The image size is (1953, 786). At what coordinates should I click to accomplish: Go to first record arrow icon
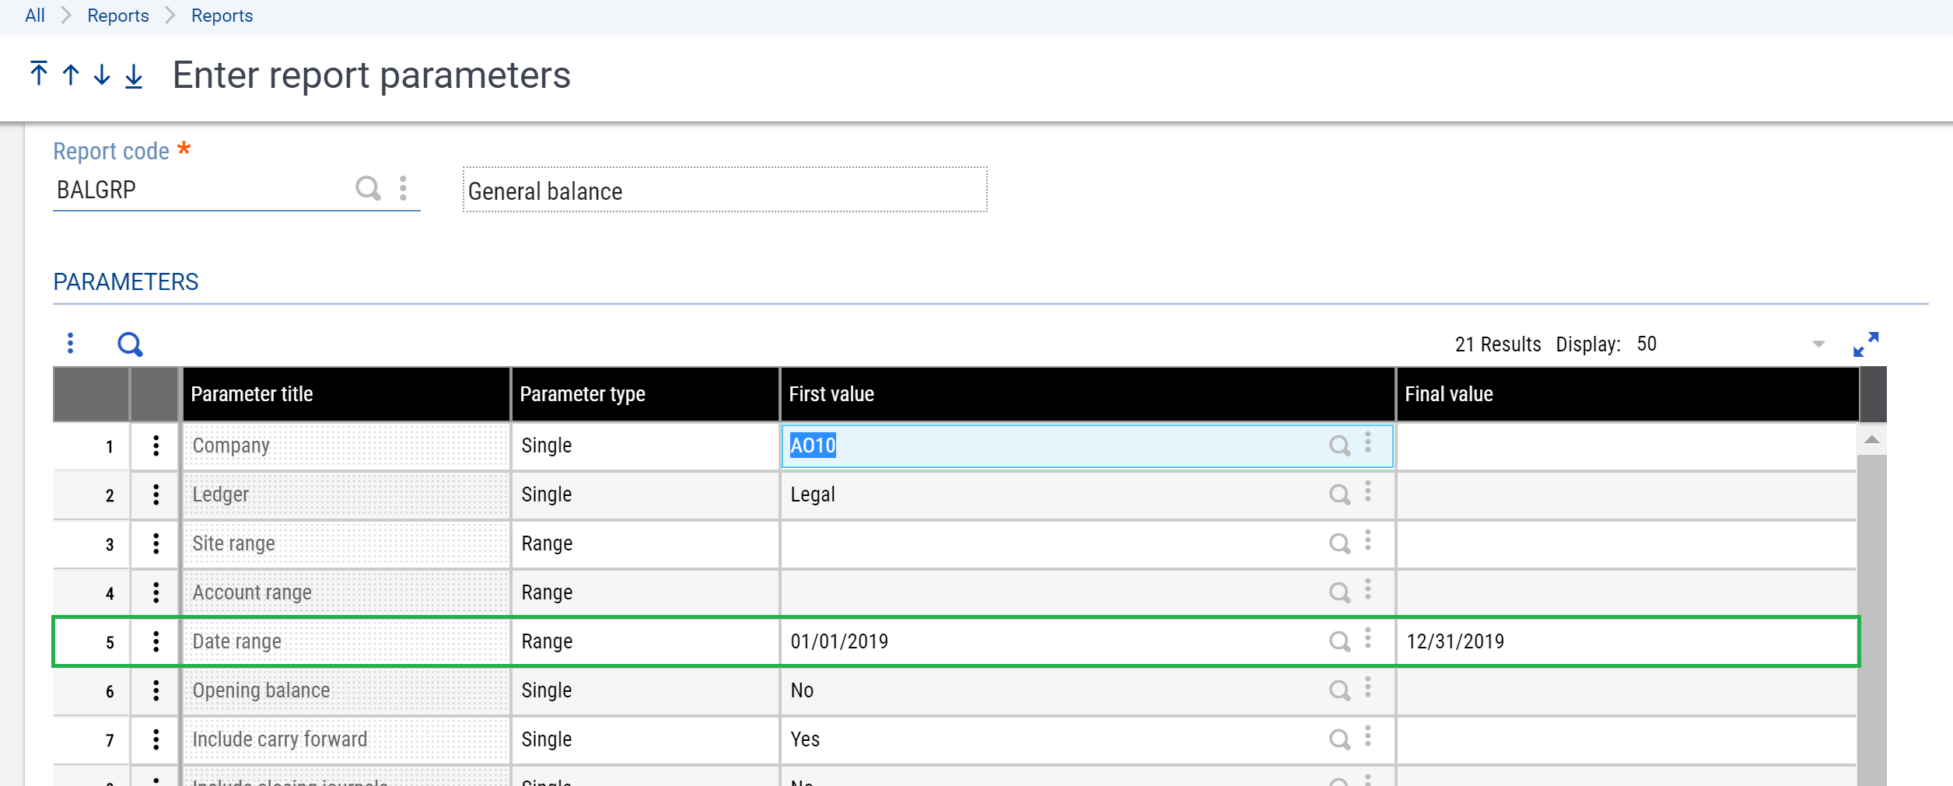[x=38, y=75]
